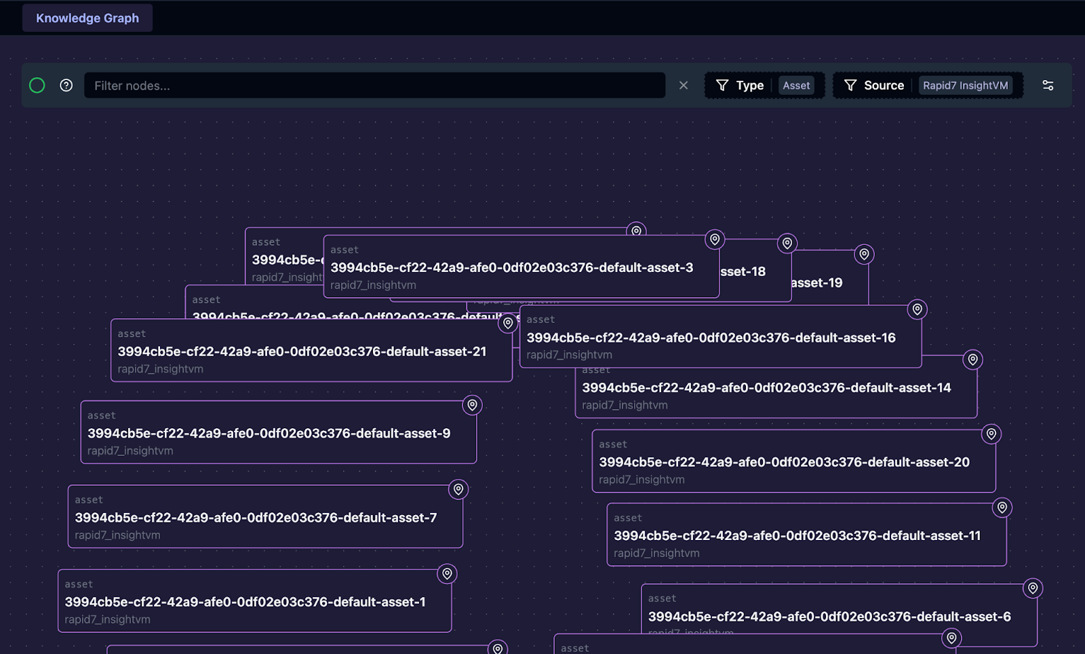Clear filters with the X button
This screenshot has width=1085, height=654.
point(683,85)
